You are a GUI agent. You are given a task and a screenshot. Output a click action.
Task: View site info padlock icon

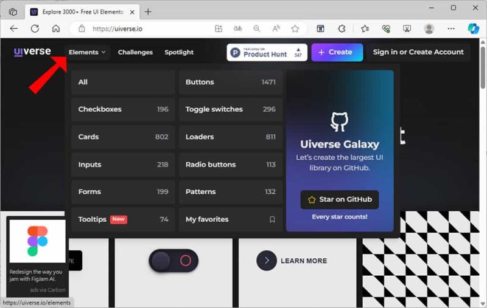82,29
